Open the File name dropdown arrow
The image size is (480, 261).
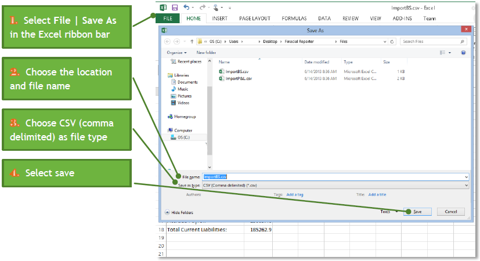tap(466, 177)
